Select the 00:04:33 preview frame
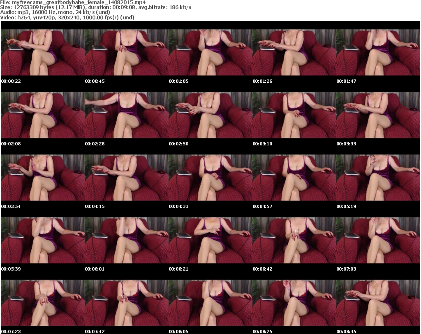Image resolution: width=421 pixels, height=334 pixels. (210, 178)
